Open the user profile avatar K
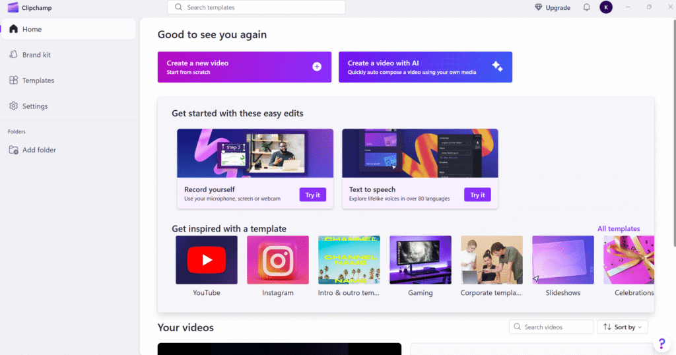This screenshot has height=355, width=676. tap(606, 7)
